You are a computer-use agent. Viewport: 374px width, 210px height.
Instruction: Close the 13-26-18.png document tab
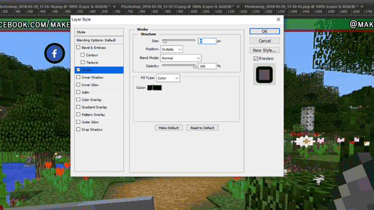pos(114,7)
